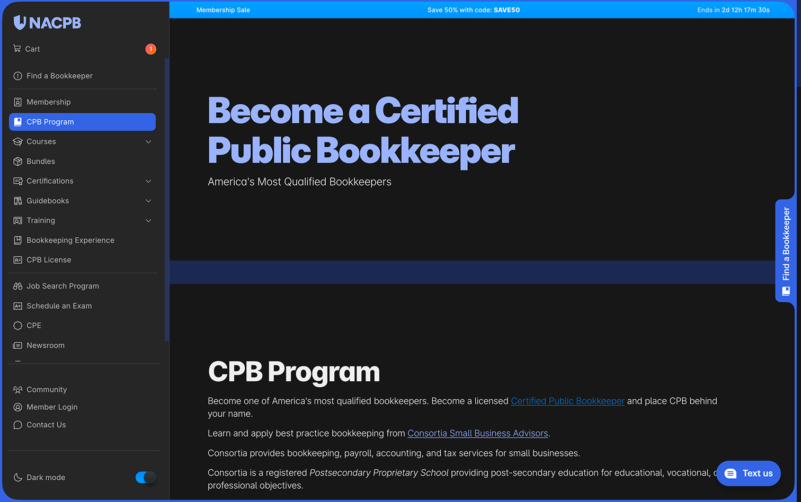Open the Newsroom menu item
This screenshot has width=801, height=502.
(82, 345)
